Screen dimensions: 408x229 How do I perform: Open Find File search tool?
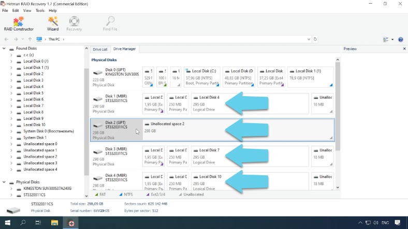110,24
